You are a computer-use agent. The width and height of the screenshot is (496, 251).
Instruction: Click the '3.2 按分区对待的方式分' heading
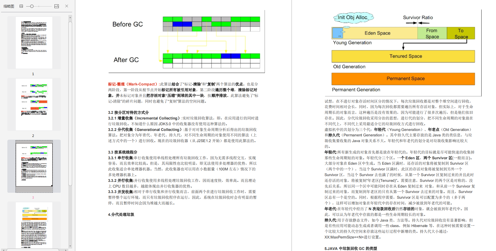[128, 112]
